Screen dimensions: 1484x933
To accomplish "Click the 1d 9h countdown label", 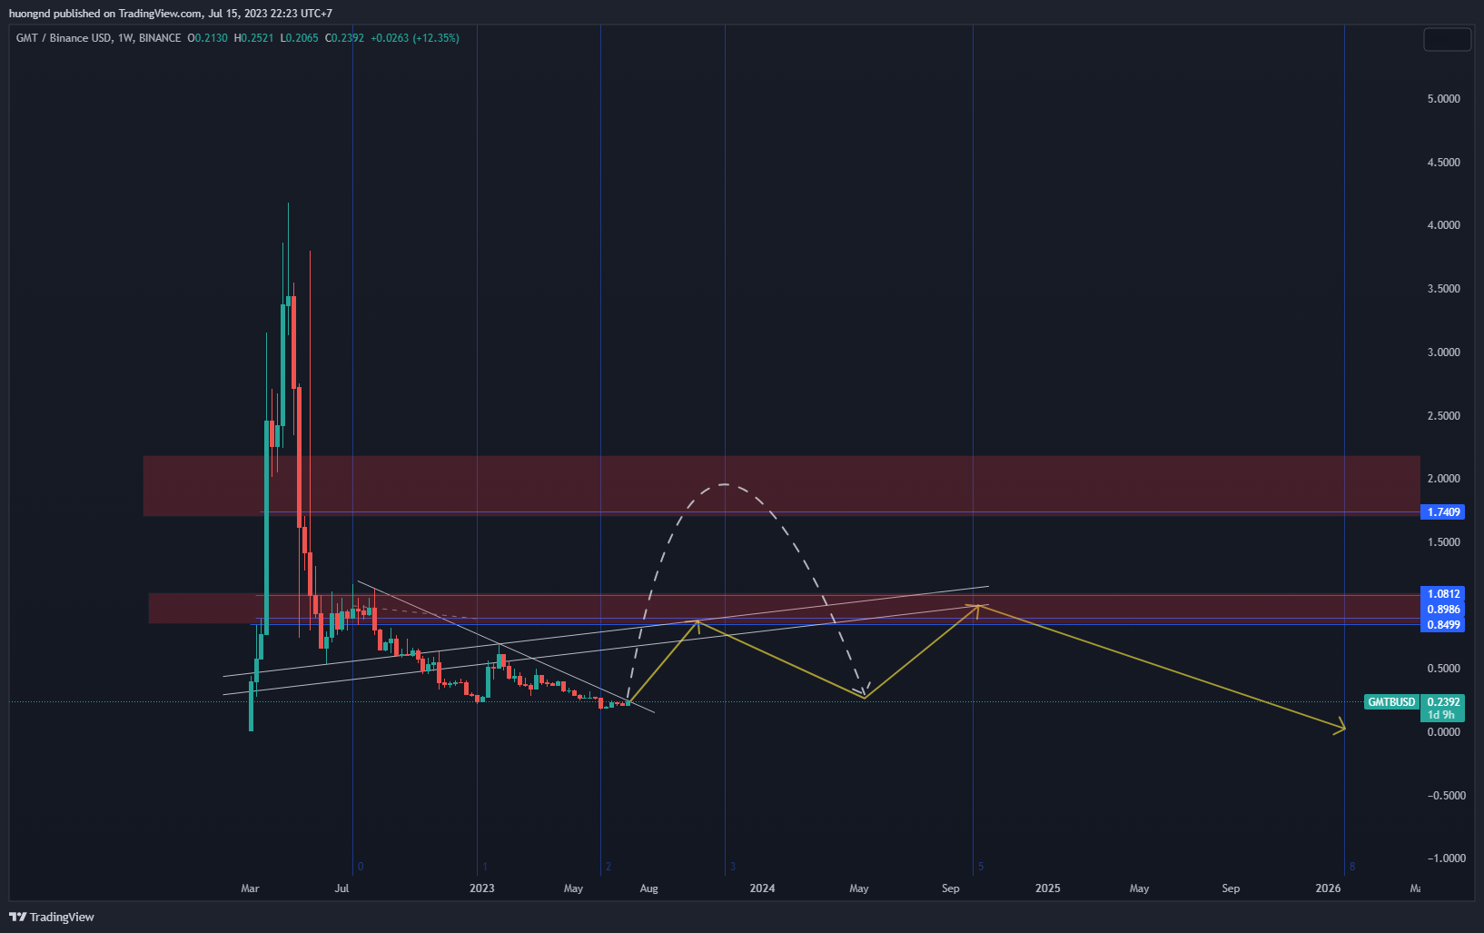I will click(1441, 715).
